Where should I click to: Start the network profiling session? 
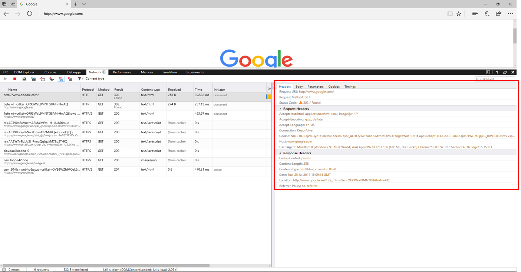(x=5, y=79)
